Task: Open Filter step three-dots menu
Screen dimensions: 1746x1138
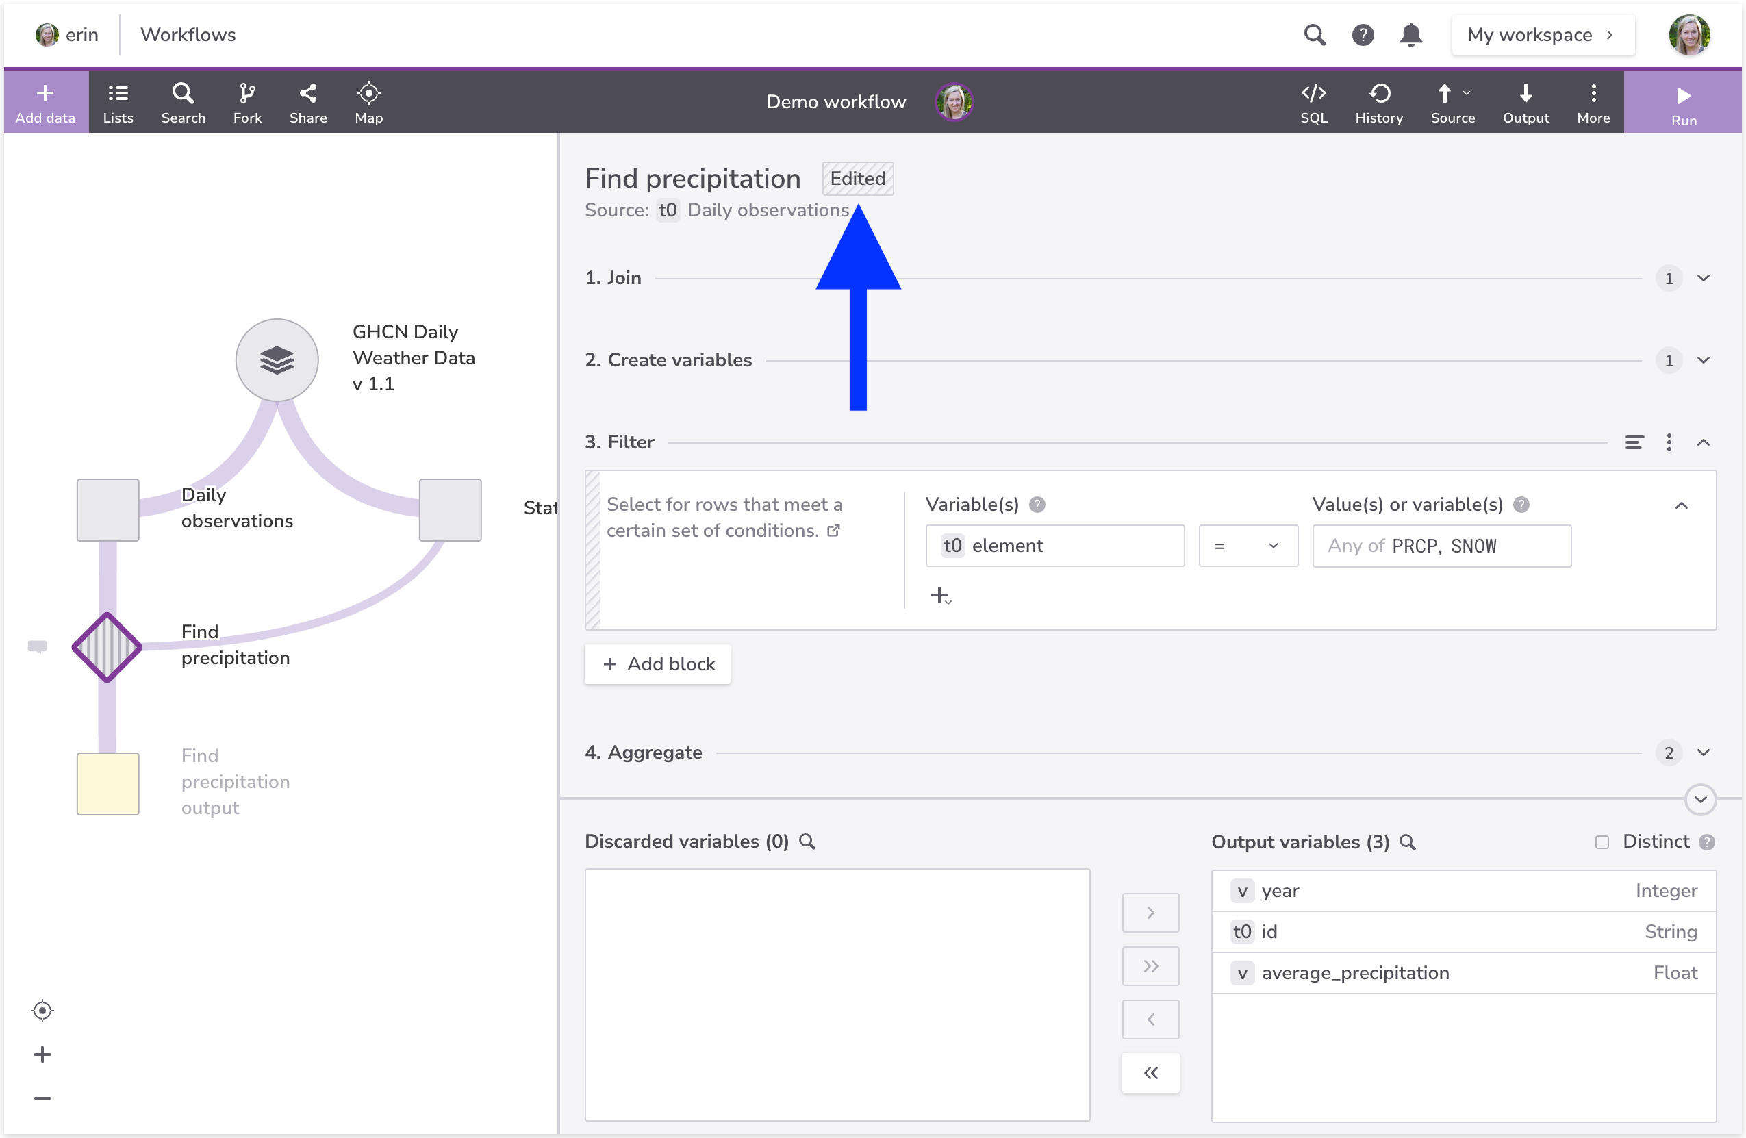Action: pos(1669,442)
